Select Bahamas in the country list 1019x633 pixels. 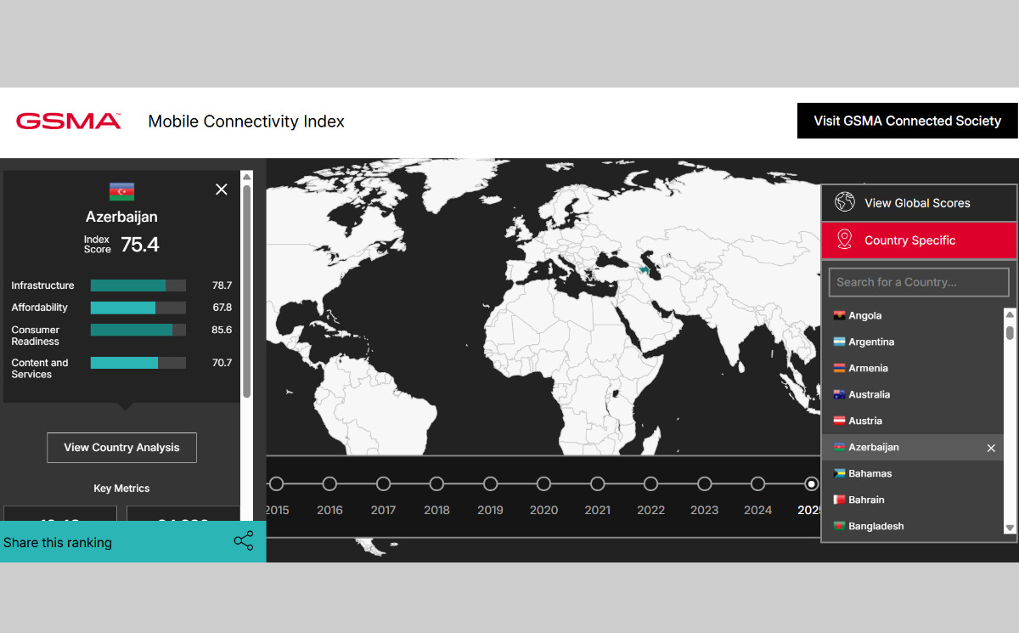[x=913, y=473]
